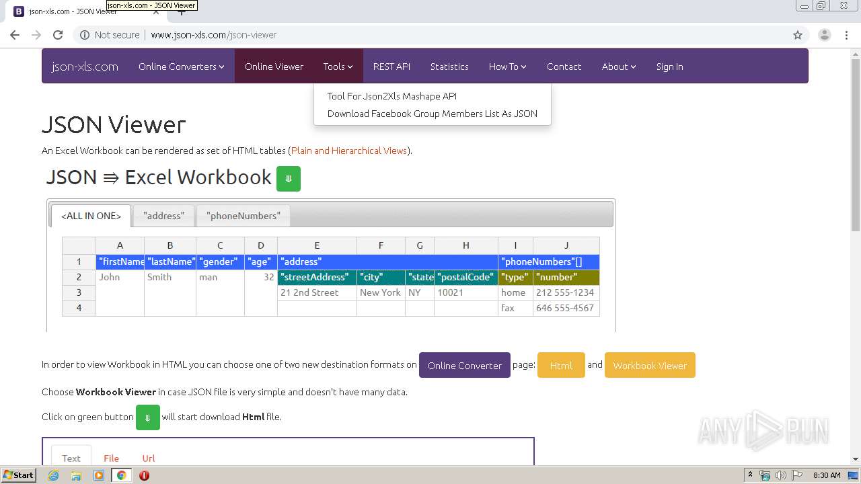Viewport: 861px width, 484px height.
Task: Open a new browser tab
Action: click(x=181, y=11)
